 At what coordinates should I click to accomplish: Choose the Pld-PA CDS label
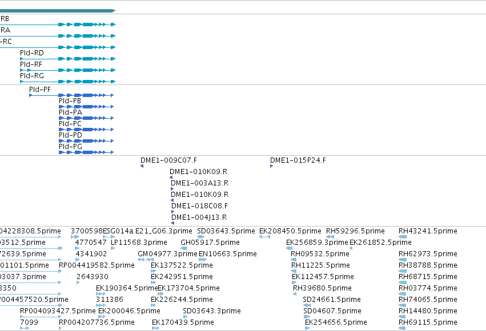[71, 112]
